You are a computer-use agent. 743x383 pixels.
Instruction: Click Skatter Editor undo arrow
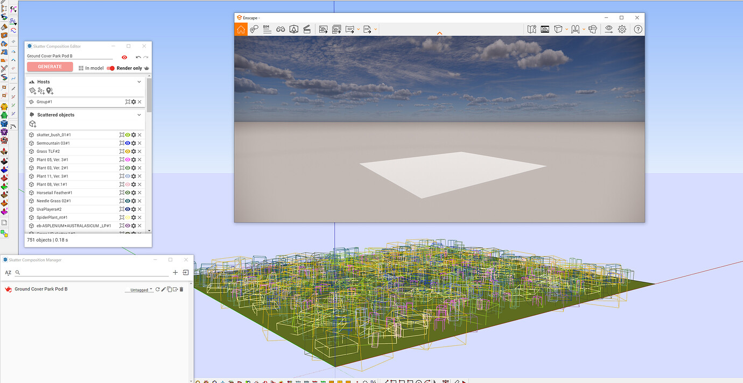click(138, 56)
